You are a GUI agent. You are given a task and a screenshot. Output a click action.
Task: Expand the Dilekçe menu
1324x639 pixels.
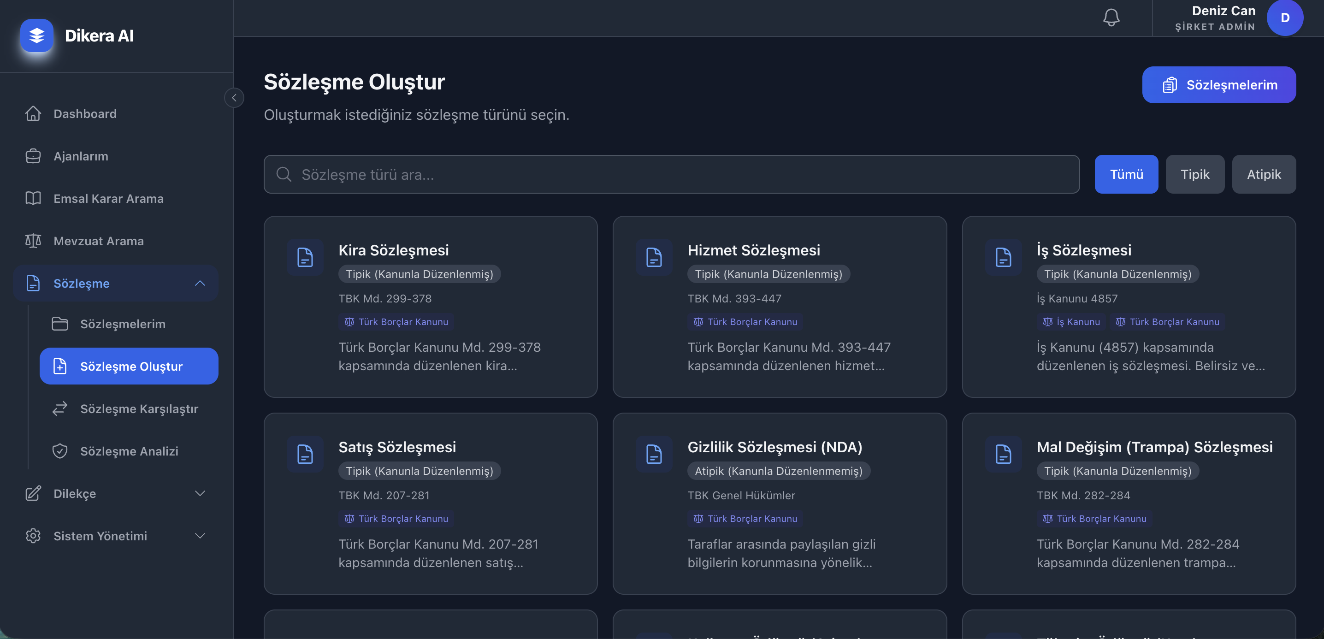click(200, 493)
